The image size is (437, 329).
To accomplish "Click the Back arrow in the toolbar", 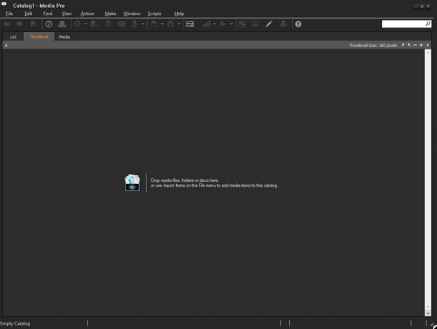I will (x=6, y=24).
